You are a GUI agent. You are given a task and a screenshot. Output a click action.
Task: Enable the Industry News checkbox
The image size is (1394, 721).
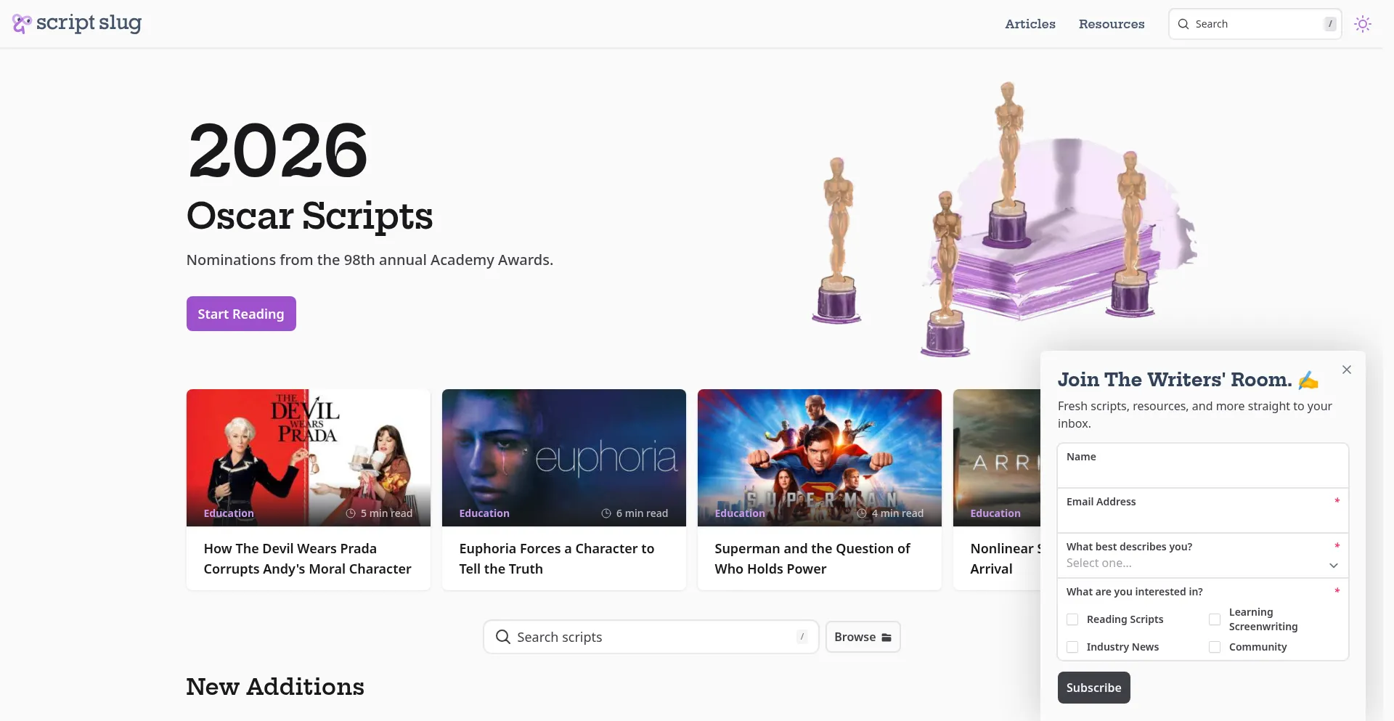coord(1072,647)
